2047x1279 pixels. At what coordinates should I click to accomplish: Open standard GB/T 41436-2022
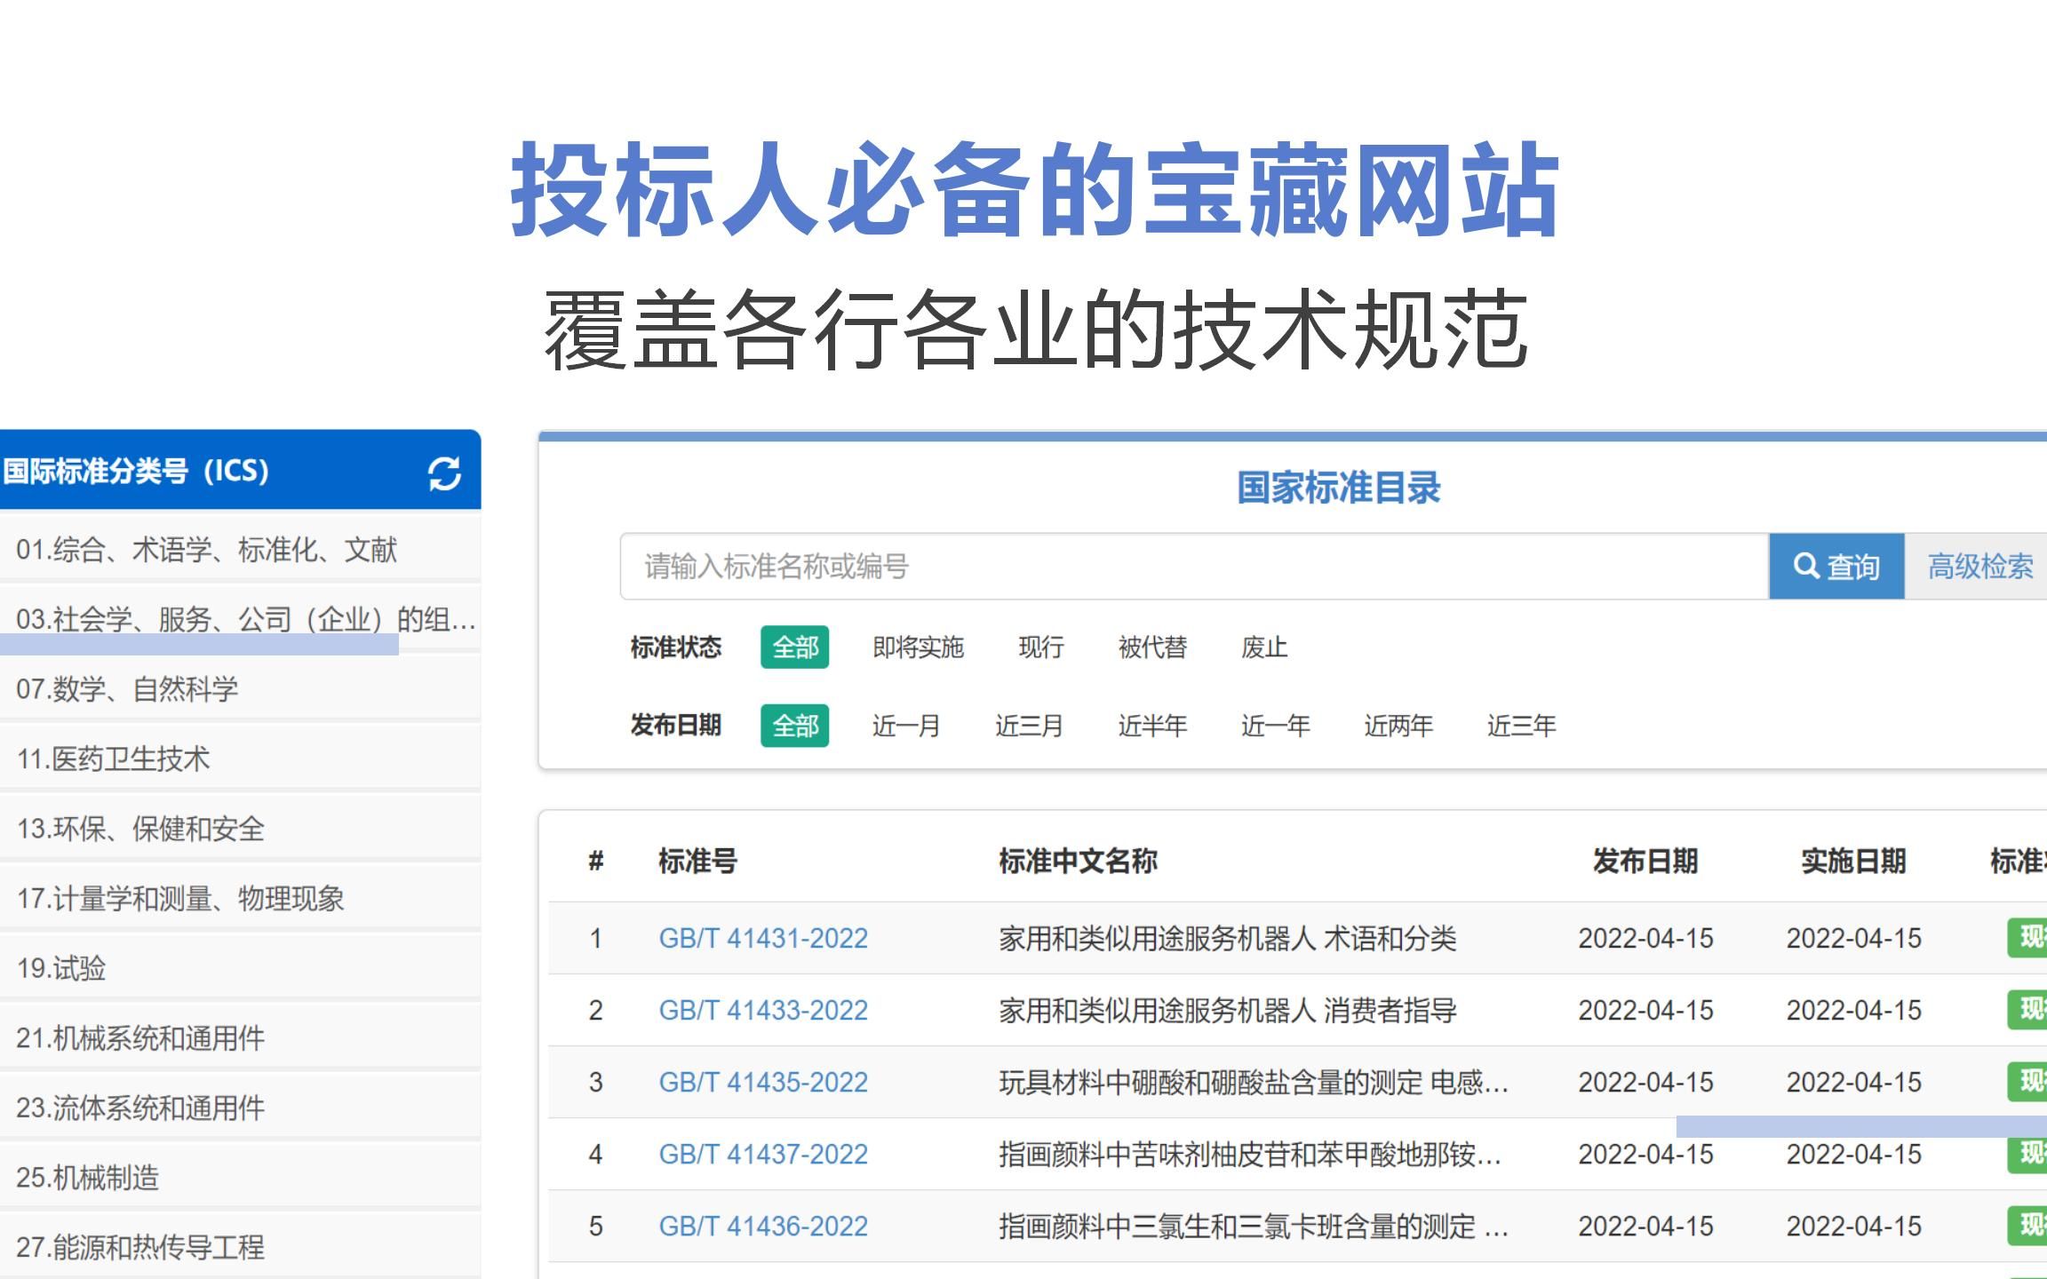763,1226
